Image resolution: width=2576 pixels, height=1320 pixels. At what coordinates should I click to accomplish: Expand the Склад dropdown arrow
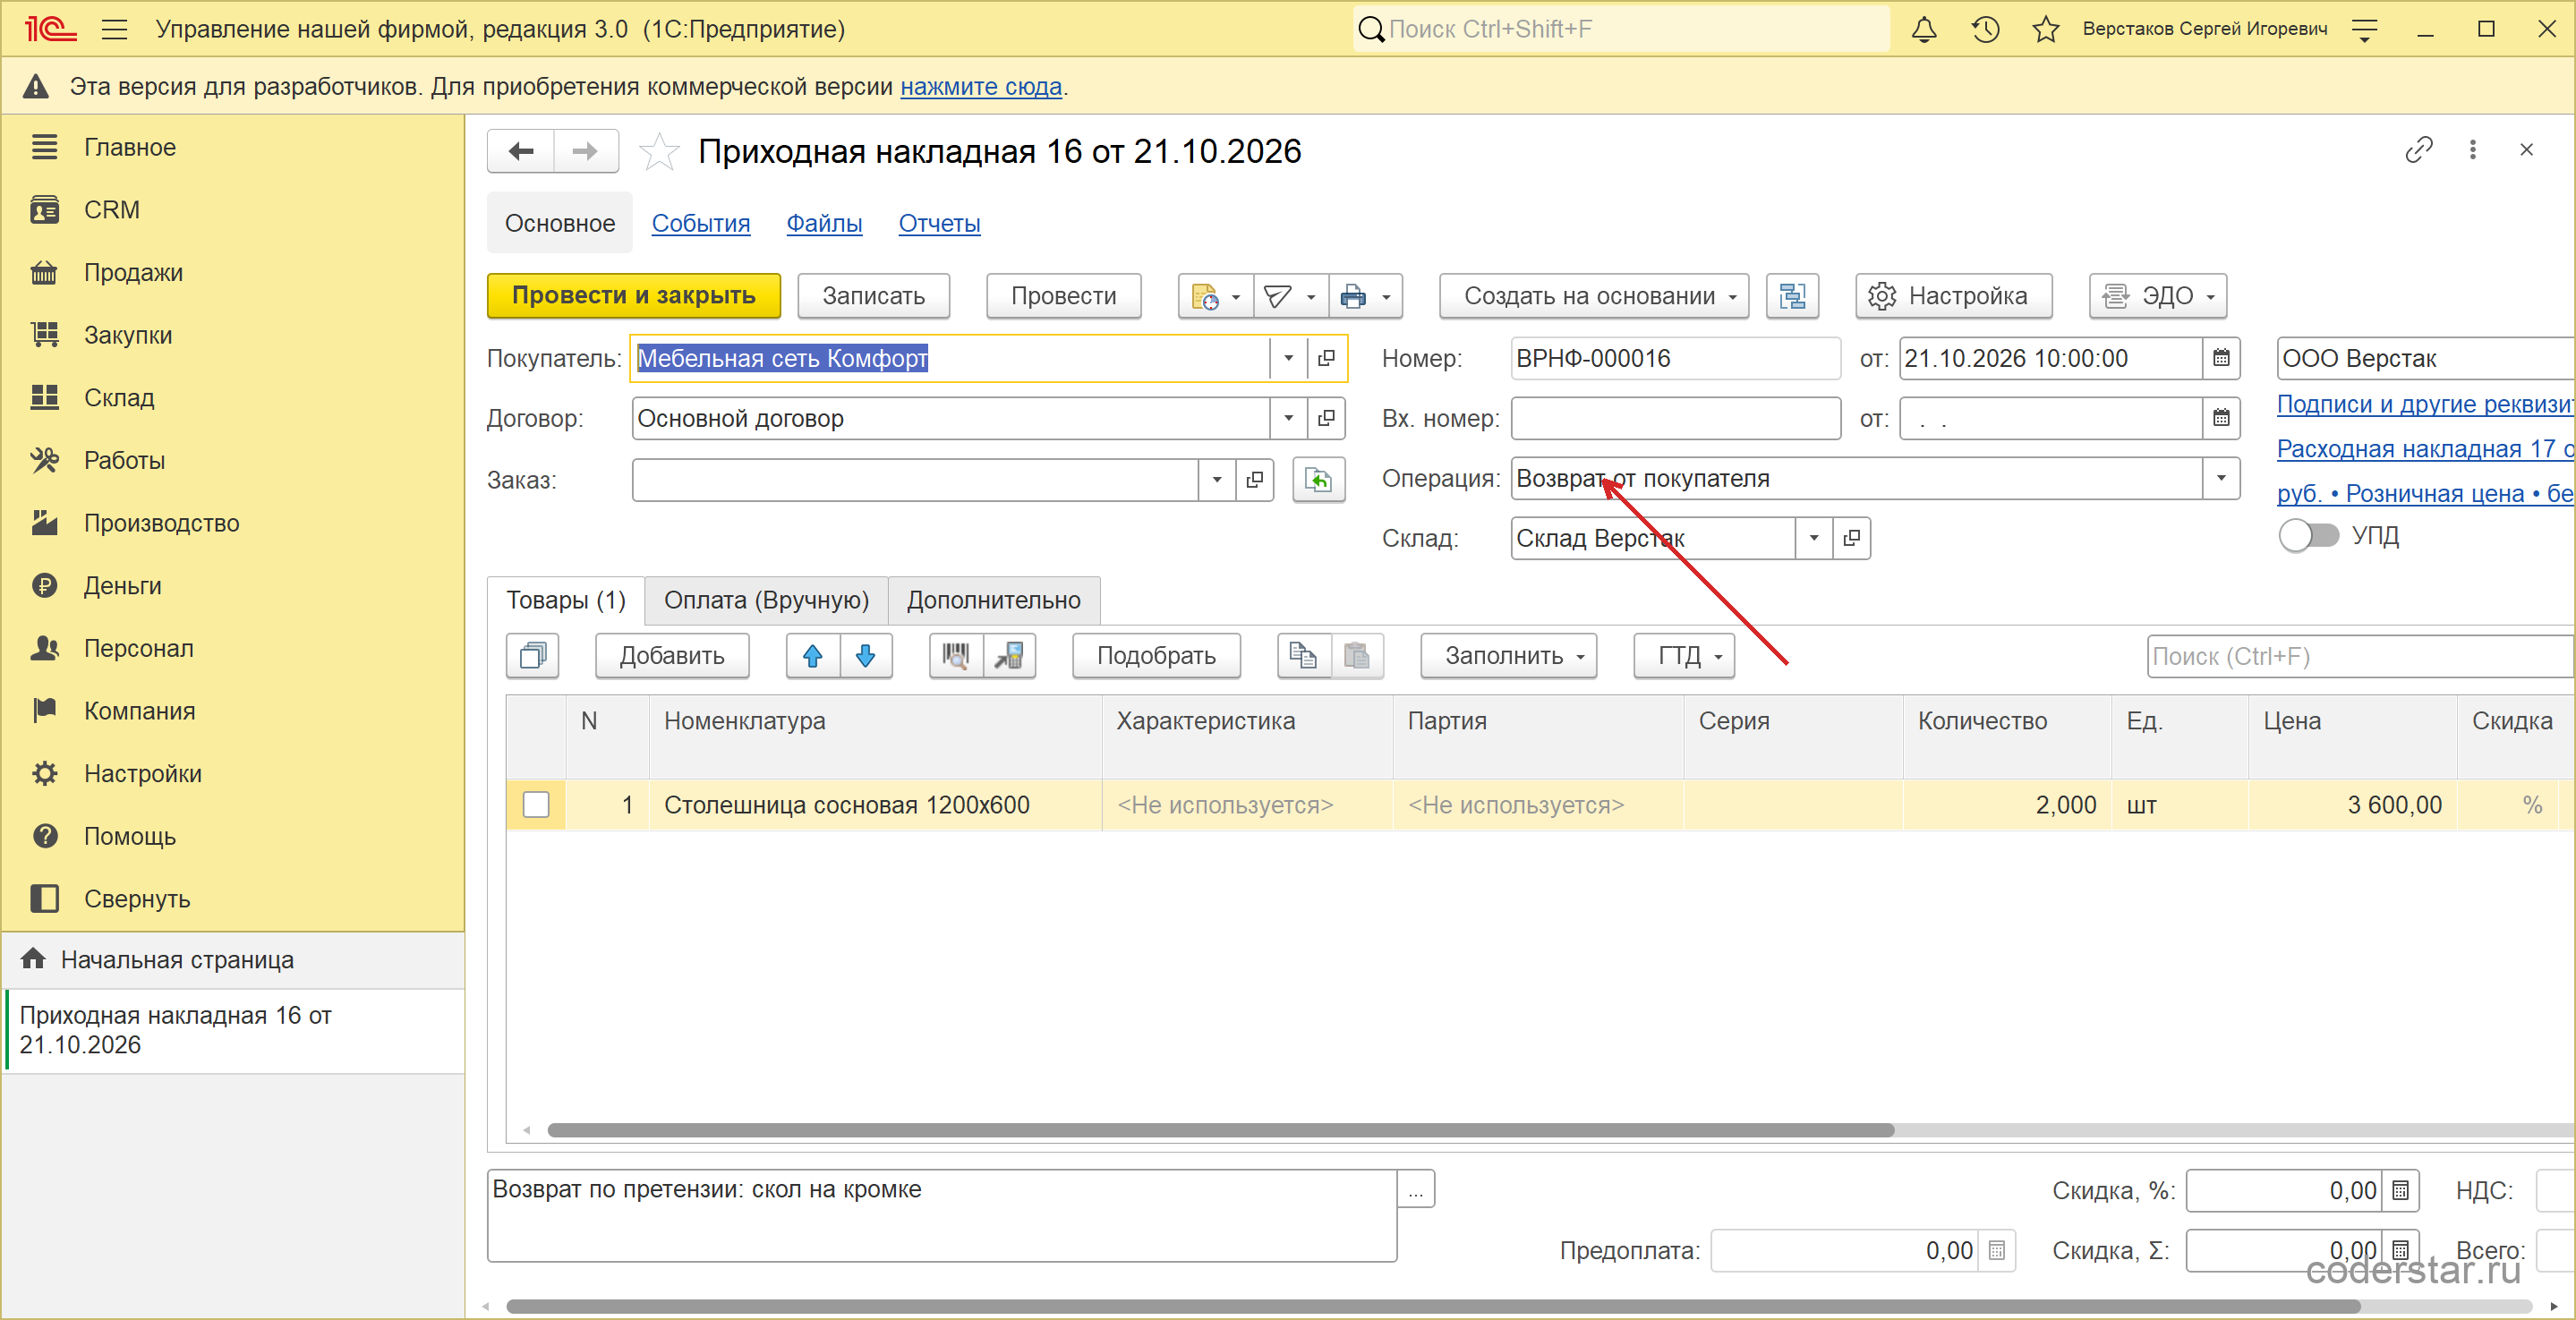1813,538
